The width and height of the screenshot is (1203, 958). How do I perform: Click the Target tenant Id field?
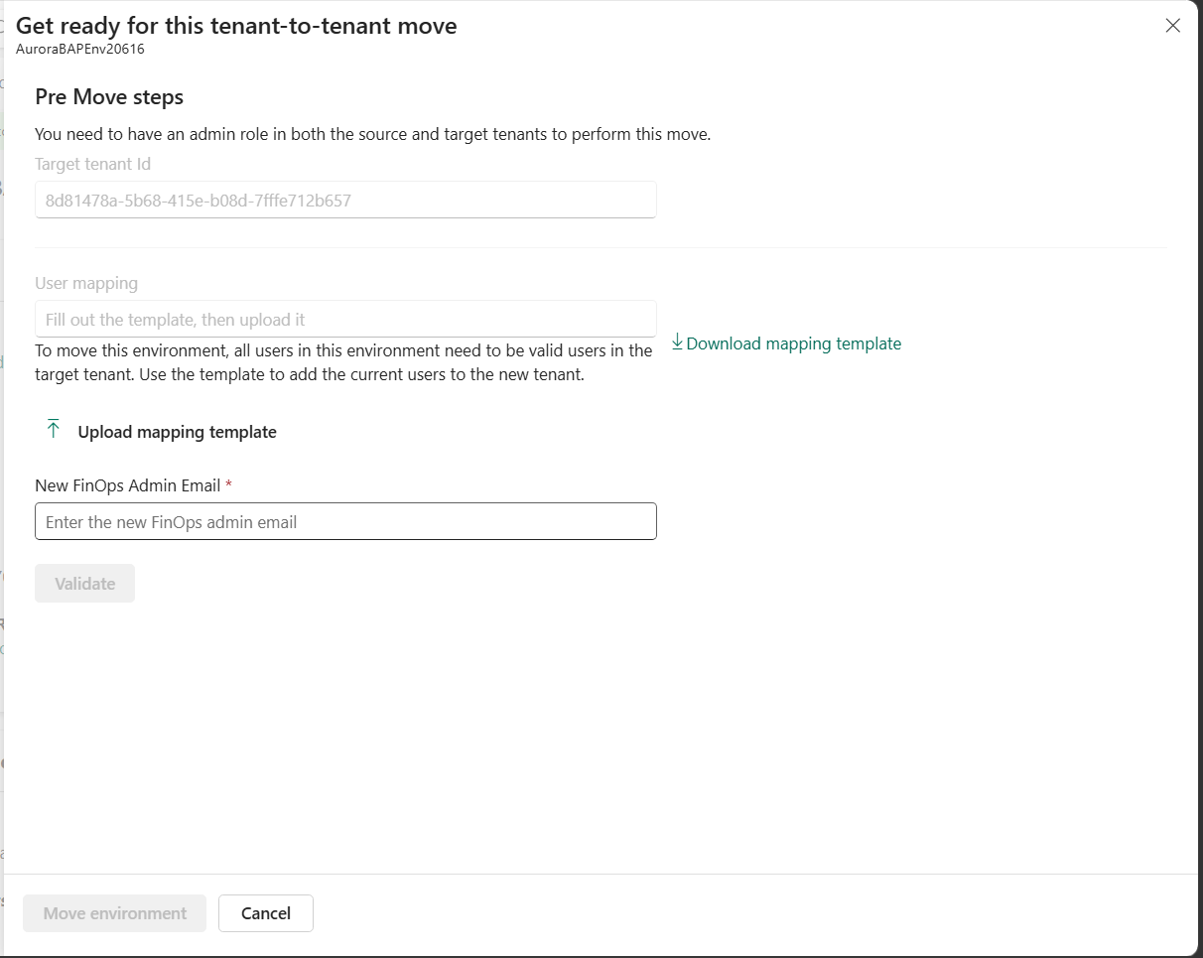pos(345,200)
